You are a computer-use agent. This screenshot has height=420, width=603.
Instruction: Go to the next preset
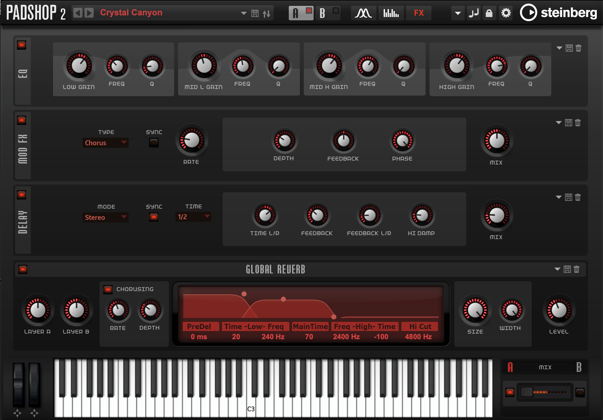(x=88, y=12)
